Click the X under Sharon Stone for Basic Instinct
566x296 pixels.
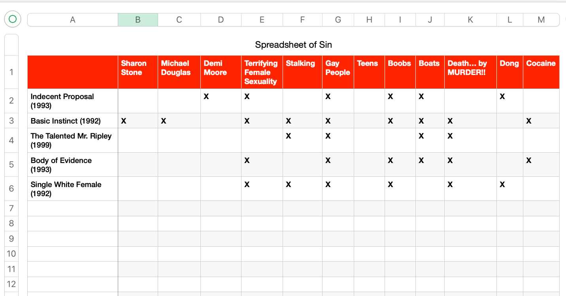pyautogui.click(x=124, y=121)
